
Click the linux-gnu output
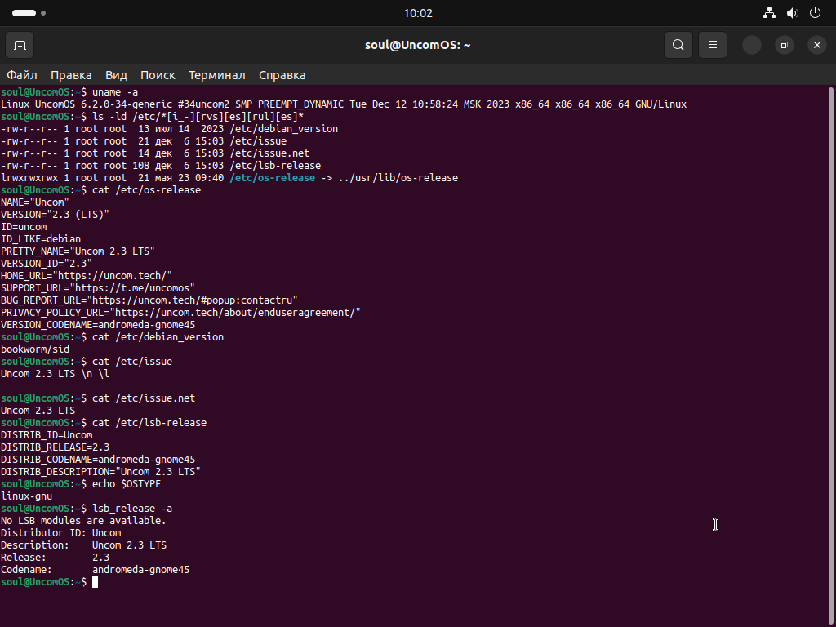(26, 496)
